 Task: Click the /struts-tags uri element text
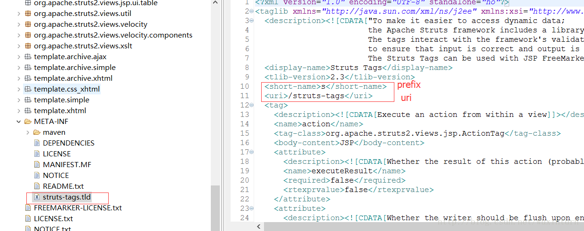318,96
